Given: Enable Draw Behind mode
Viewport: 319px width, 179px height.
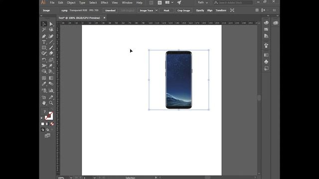Looking at the screenshot, I should (x=47, y=129).
